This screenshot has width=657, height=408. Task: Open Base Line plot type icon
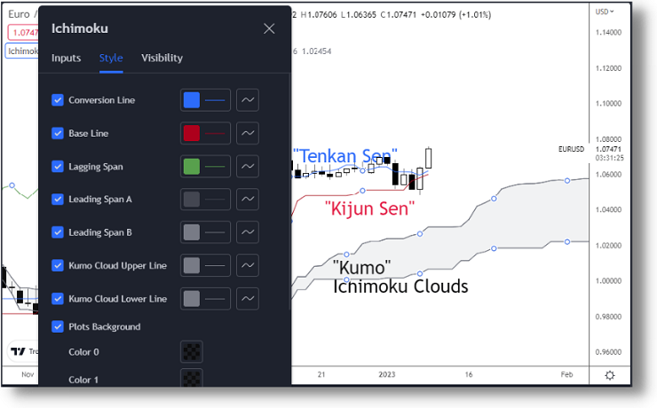[x=248, y=133]
